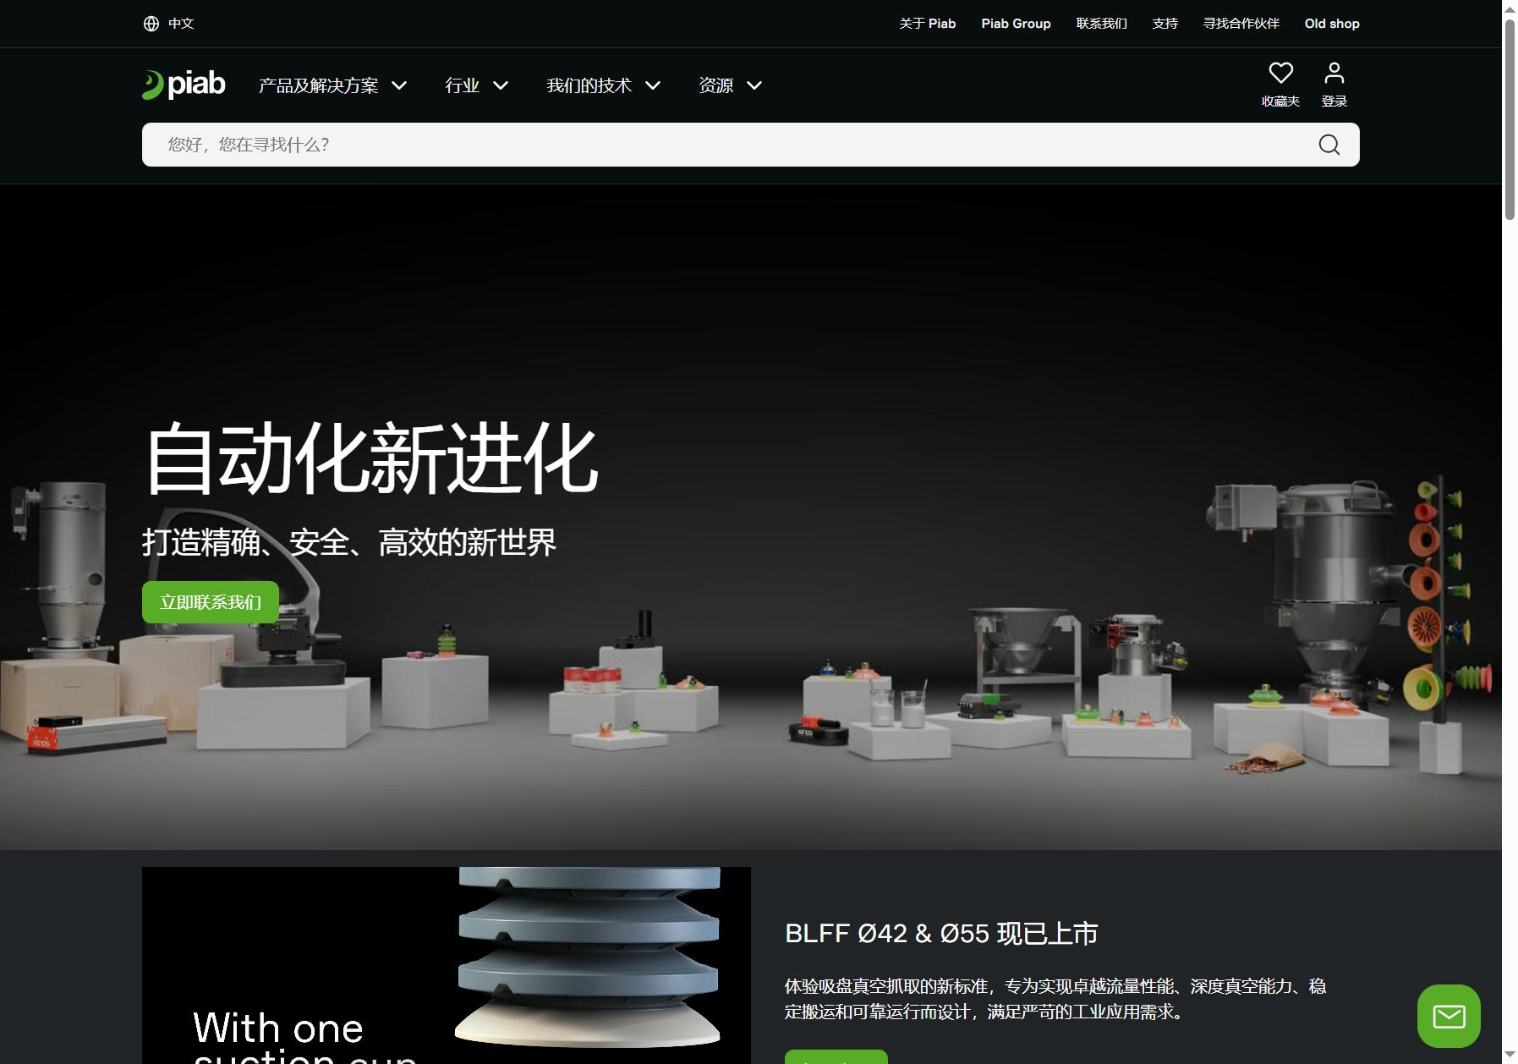1518x1064 pixels.
Task: Click the scrollbar down arrow
Action: tap(1510, 1056)
